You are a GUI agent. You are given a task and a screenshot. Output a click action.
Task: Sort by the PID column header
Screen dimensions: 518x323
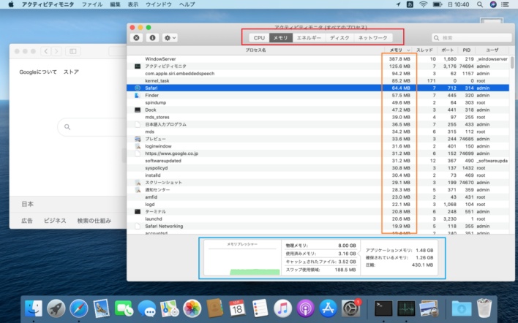pos(467,50)
